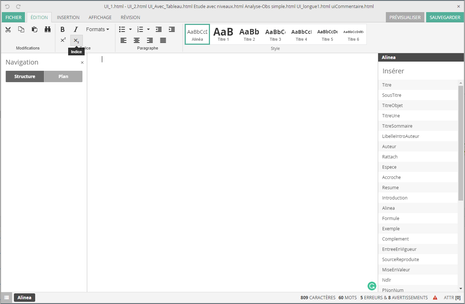This screenshot has height=304, width=465.
Task: Switch navigation to Structure view
Action: 25,77
